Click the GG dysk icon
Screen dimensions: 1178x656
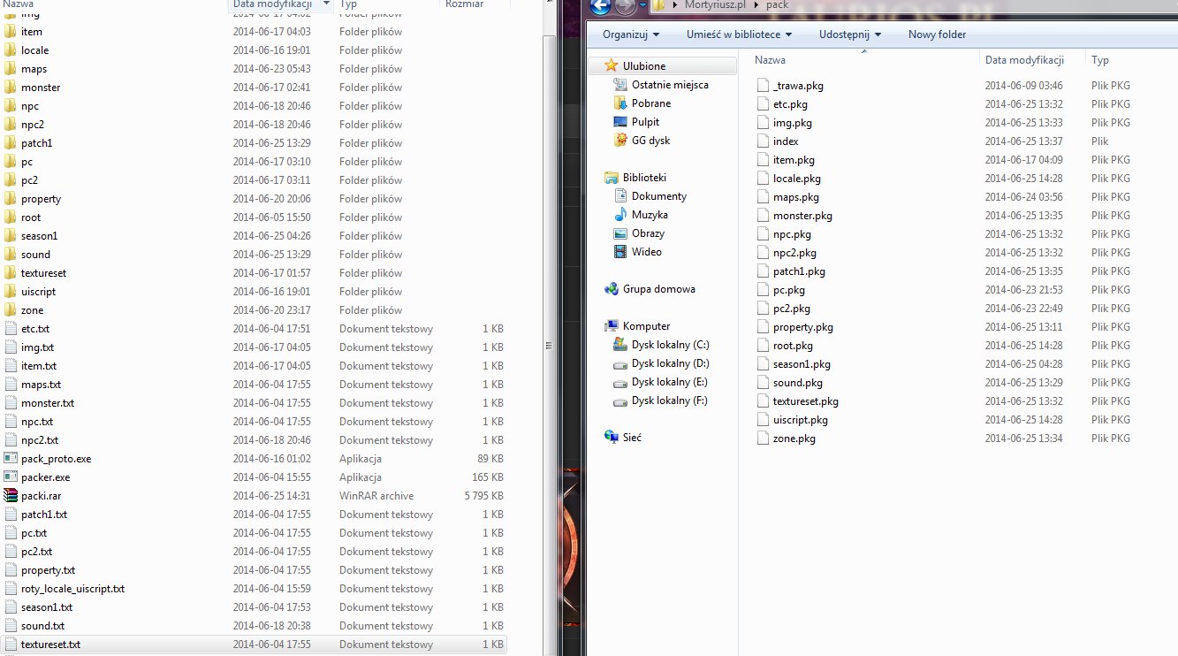tap(620, 141)
